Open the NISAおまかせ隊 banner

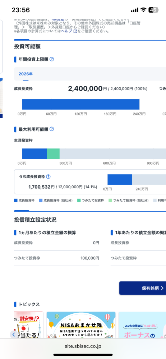pos(81,325)
